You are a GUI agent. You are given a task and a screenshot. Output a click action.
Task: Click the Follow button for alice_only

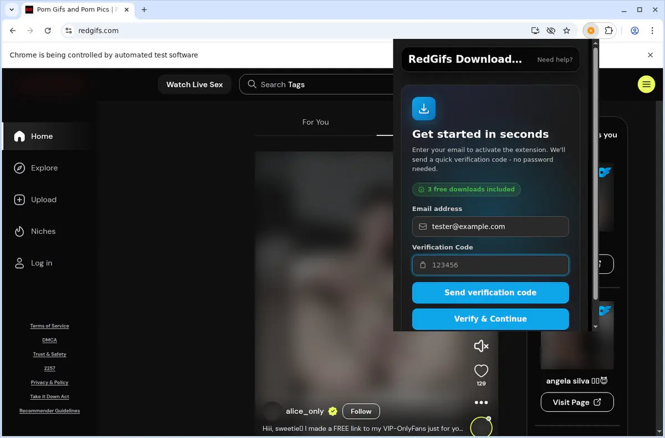tap(361, 411)
